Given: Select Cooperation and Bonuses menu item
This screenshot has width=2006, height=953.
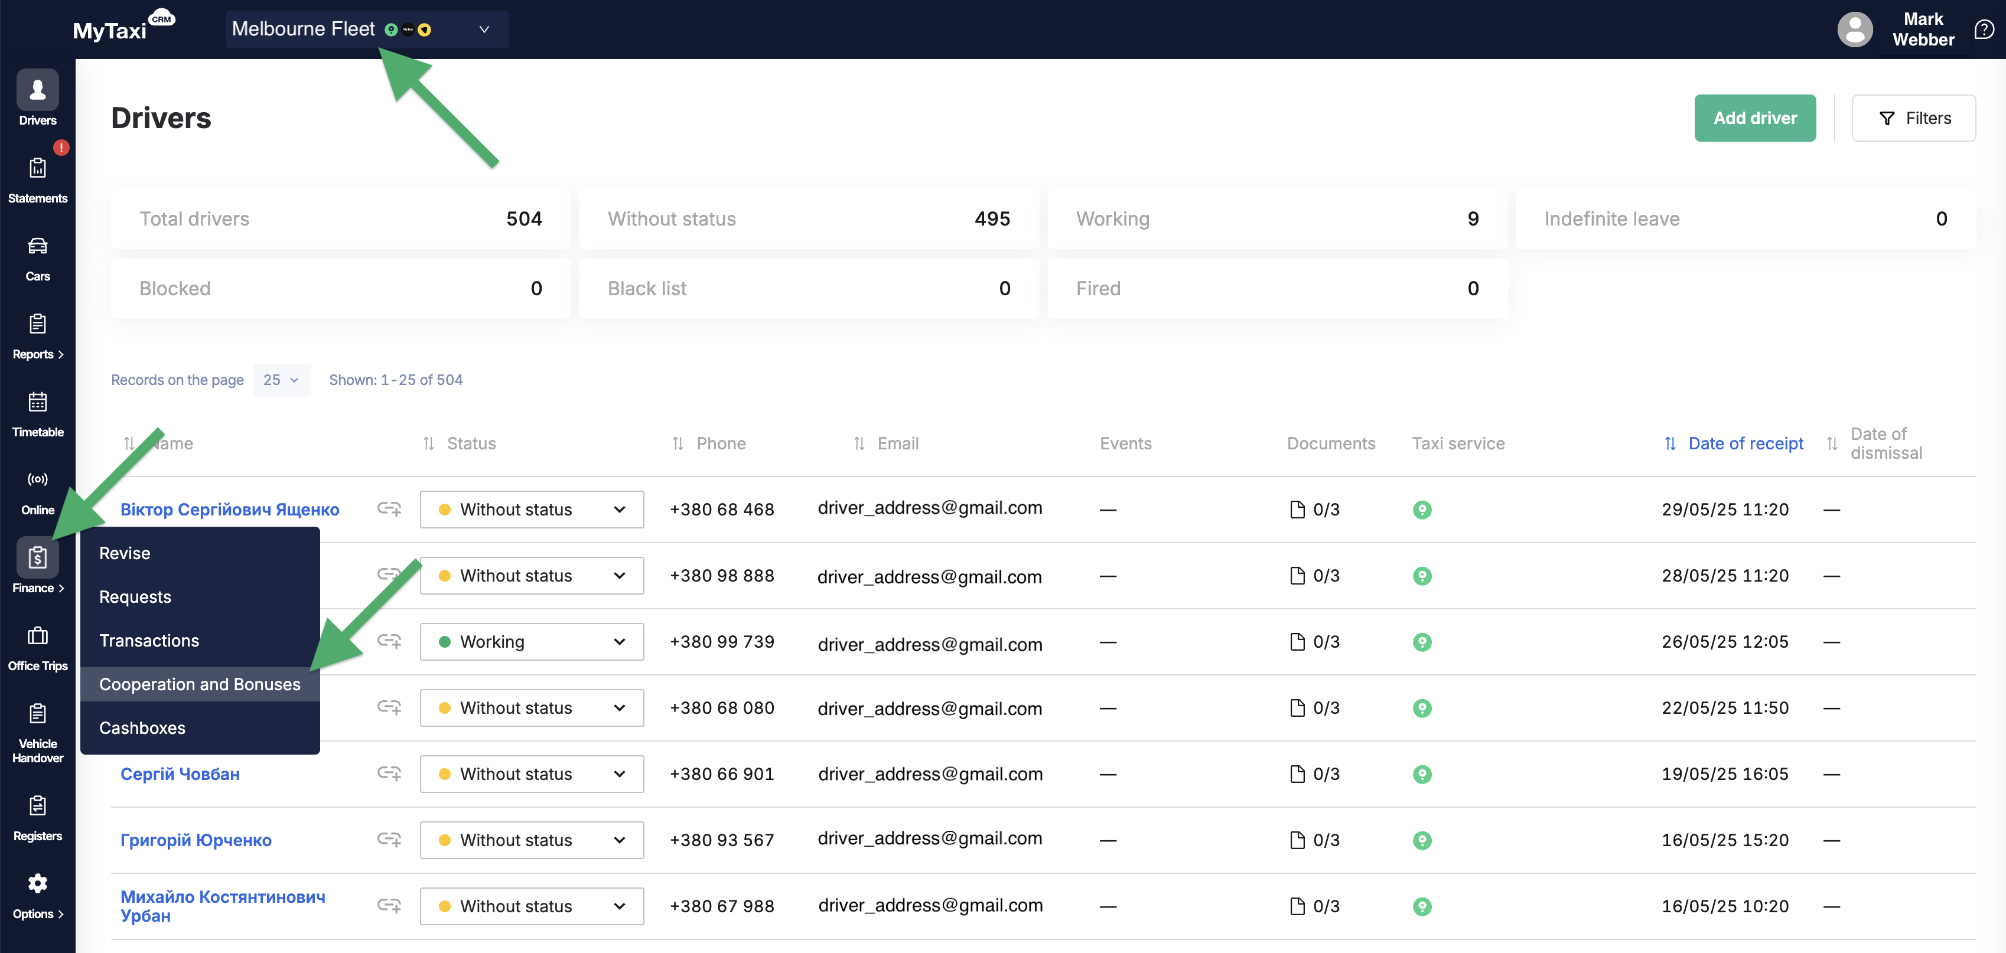Looking at the screenshot, I should (200, 684).
